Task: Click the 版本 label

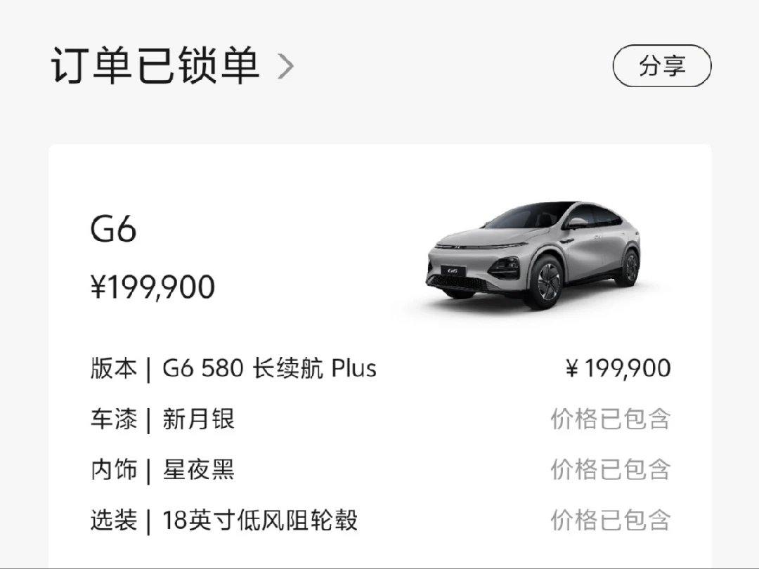Action: pos(114,368)
